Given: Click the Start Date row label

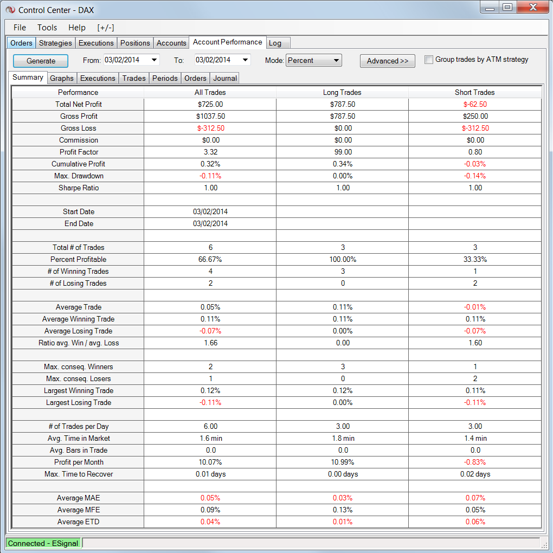Looking at the screenshot, I should 79,211.
